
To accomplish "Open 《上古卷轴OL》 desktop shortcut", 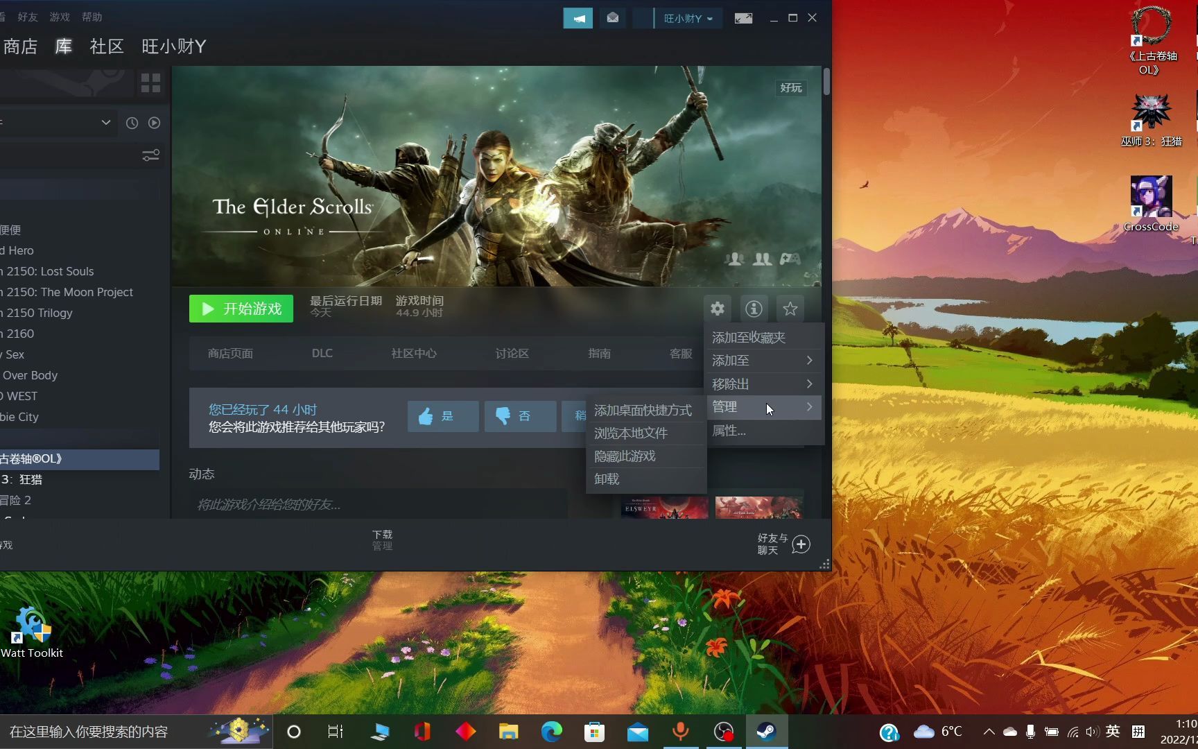I will tap(1152, 40).
